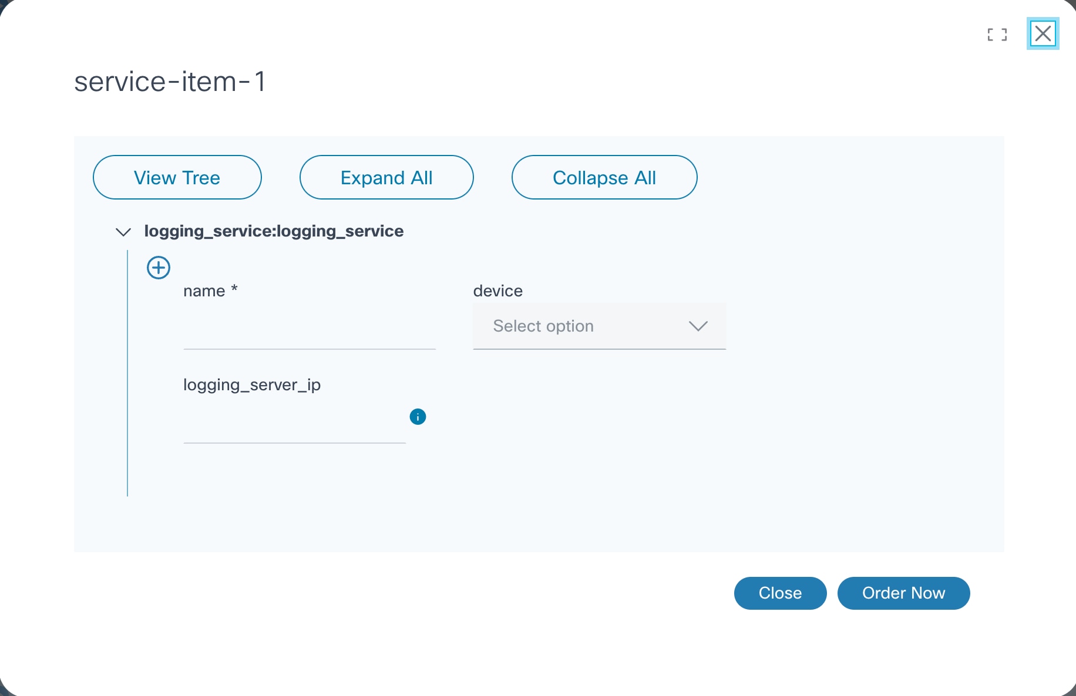
Task: Click the service-item-1 dialog title
Action: click(170, 82)
